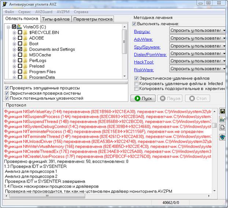Click the Spy/Spyware link
The width and height of the screenshot is (228, 208).
[x=147, y=47]
